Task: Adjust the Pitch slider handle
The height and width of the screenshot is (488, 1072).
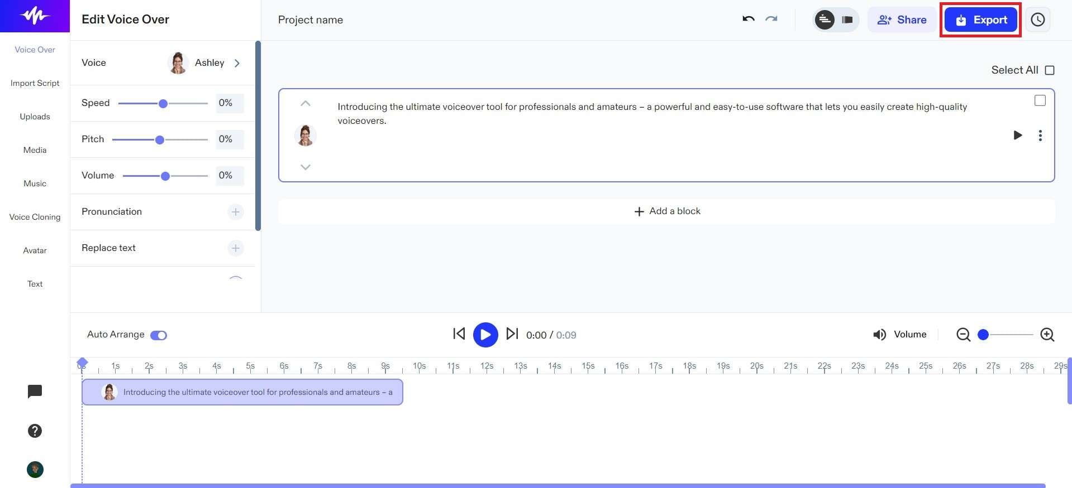Action: coord(160,140)
